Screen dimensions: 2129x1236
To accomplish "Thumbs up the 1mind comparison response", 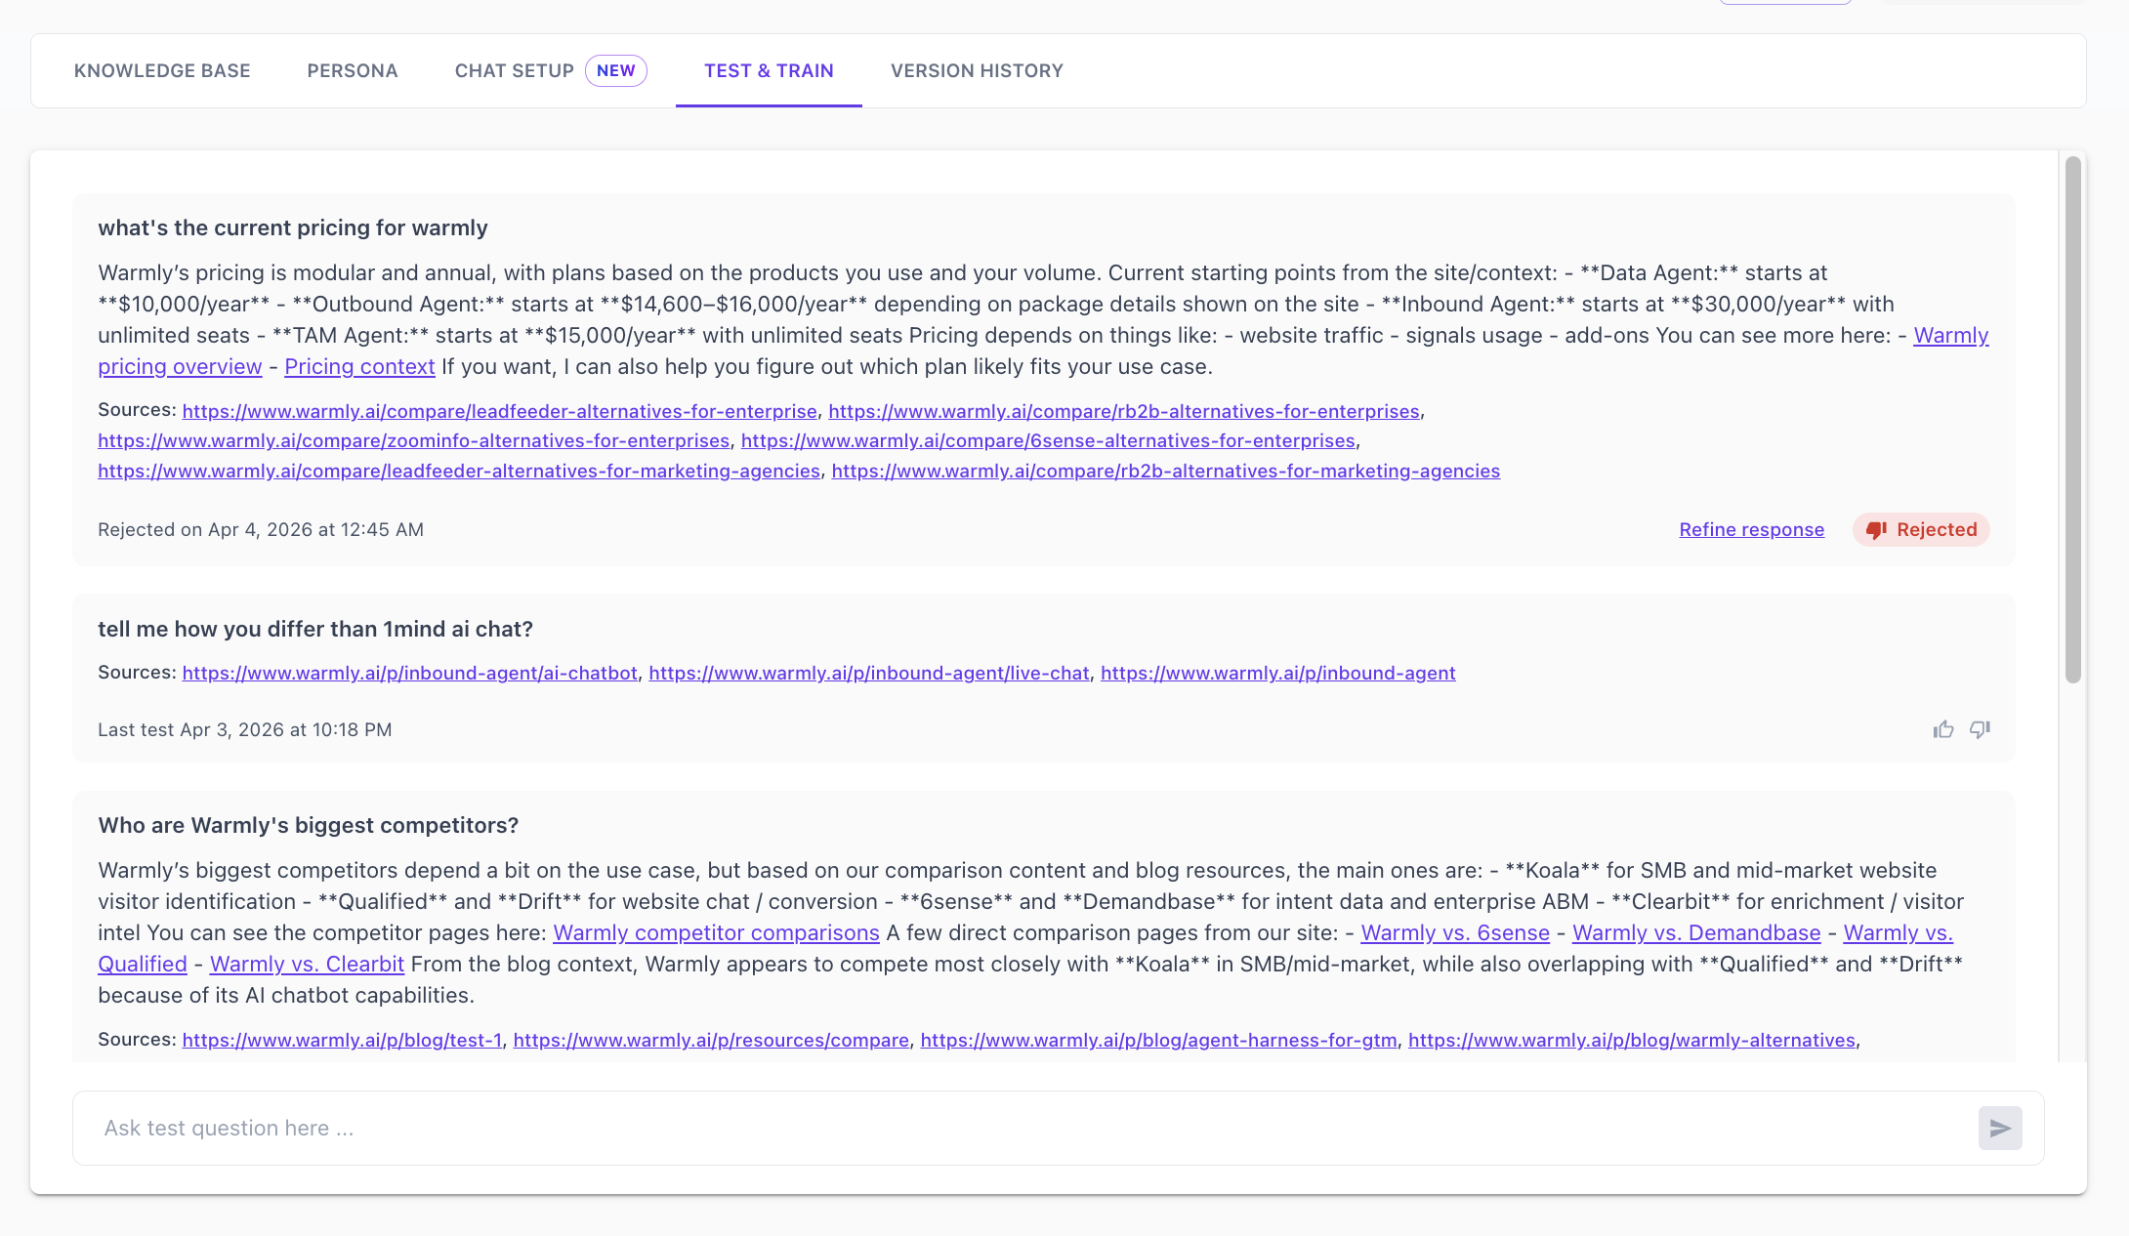I will 1943,729.
